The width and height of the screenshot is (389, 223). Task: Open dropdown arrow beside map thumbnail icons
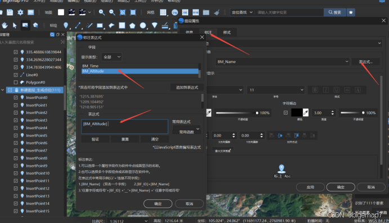click(90, 12)
